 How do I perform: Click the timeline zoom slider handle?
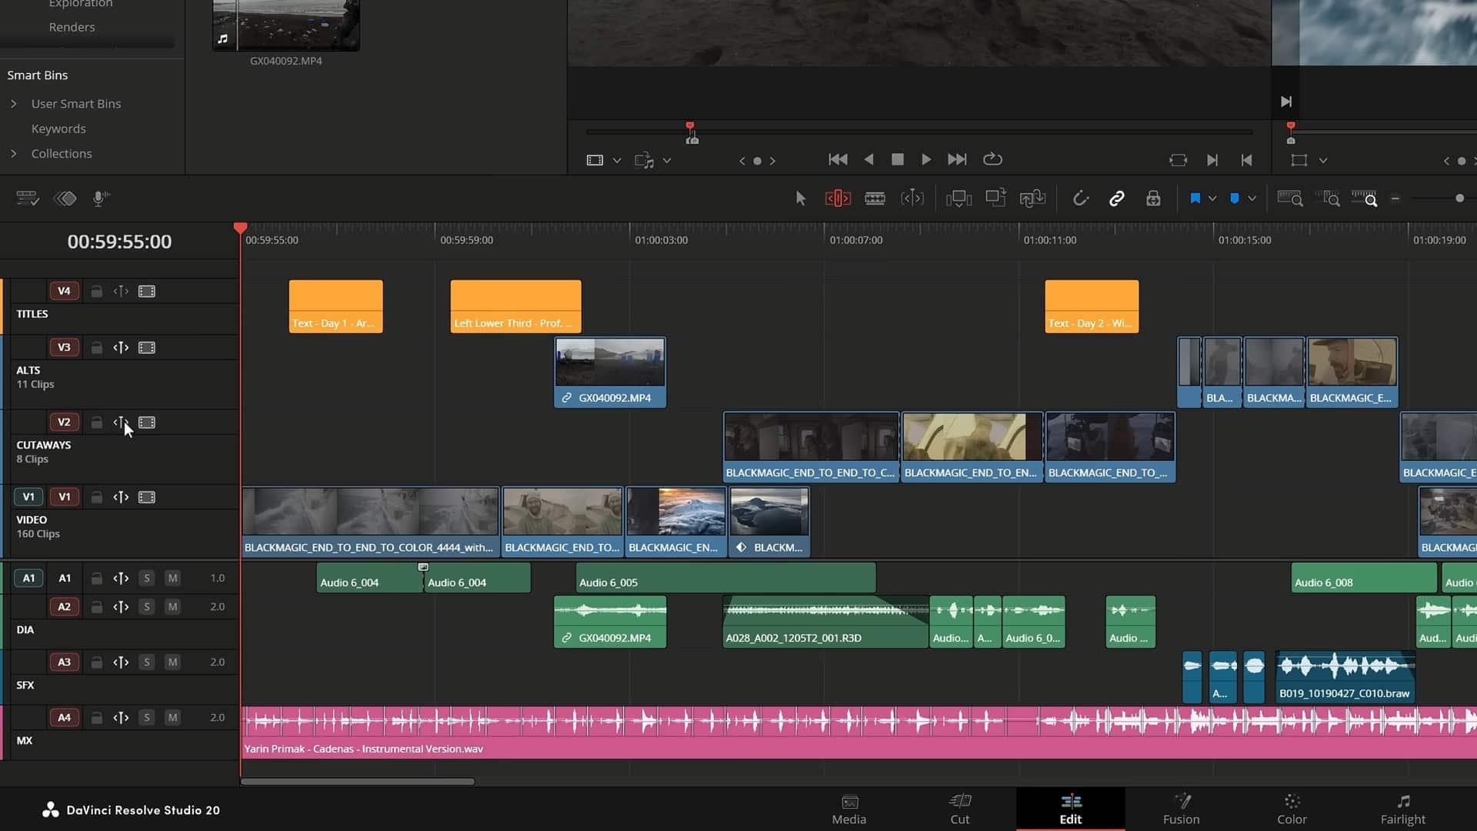click(1460, 198)
